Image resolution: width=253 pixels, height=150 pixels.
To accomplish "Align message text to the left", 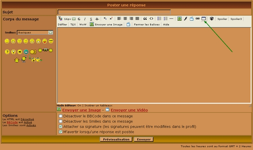I will point(119,19).
